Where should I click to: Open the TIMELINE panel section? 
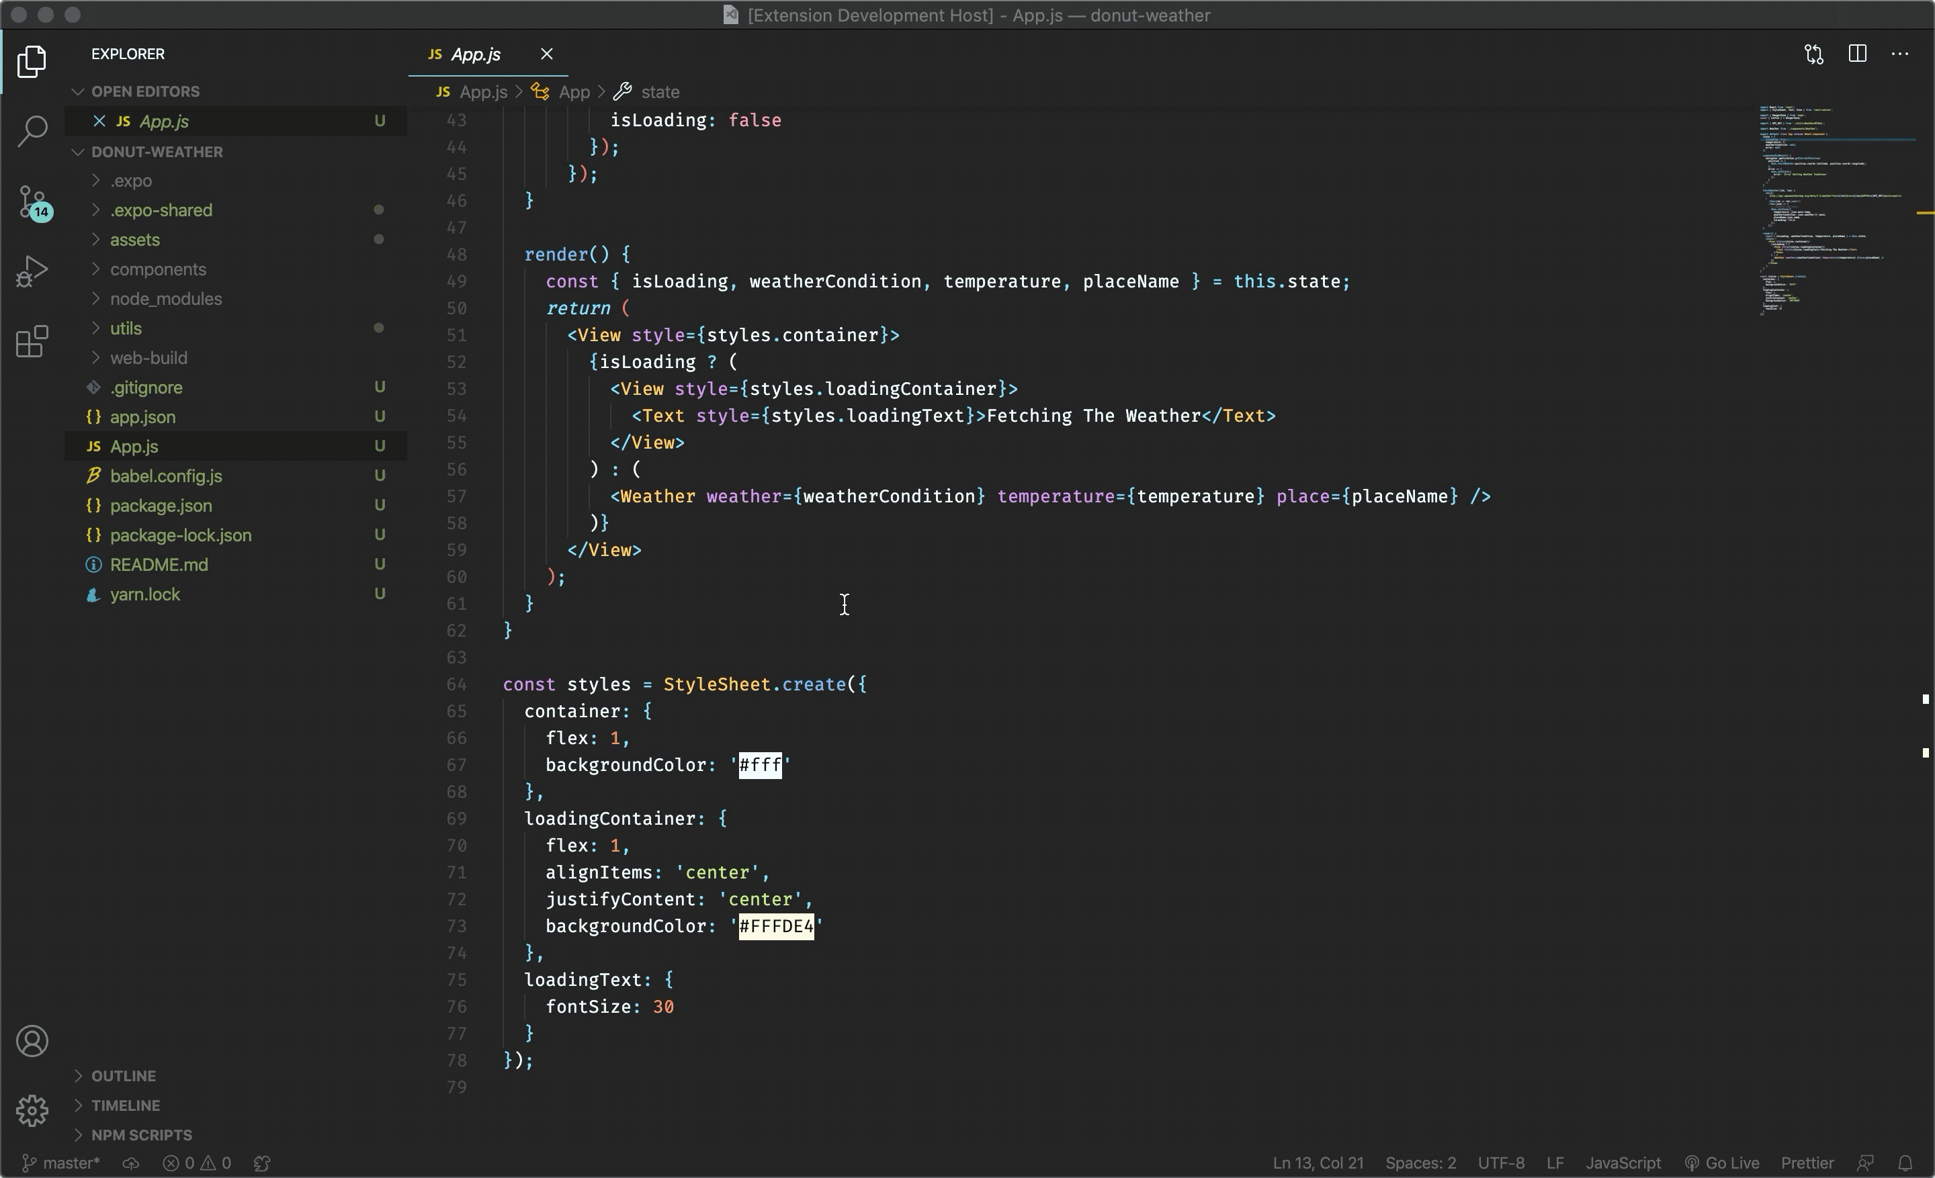pyautogui.click(x=126, y=1105)
